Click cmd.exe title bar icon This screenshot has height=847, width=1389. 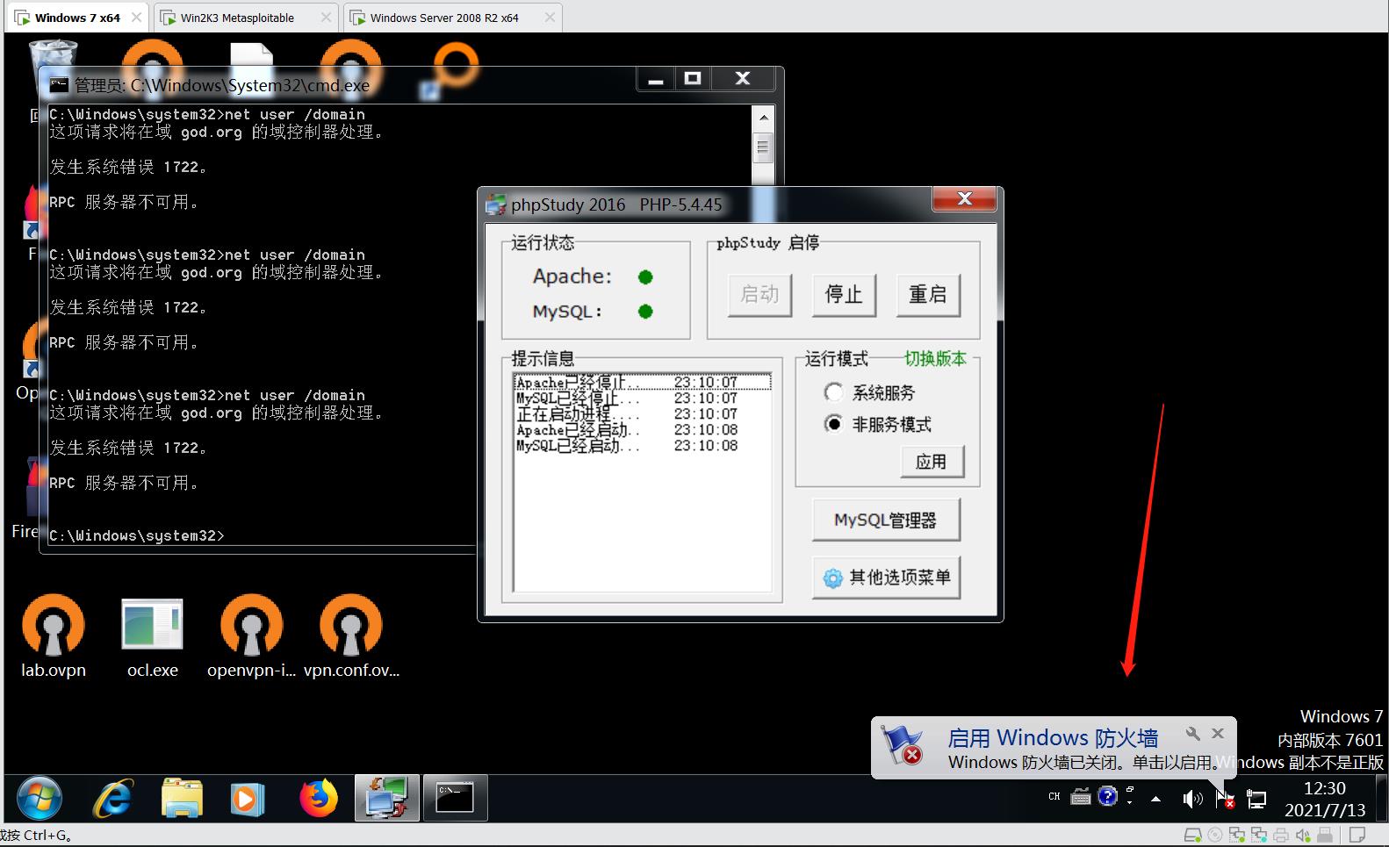tap(59, 85)
